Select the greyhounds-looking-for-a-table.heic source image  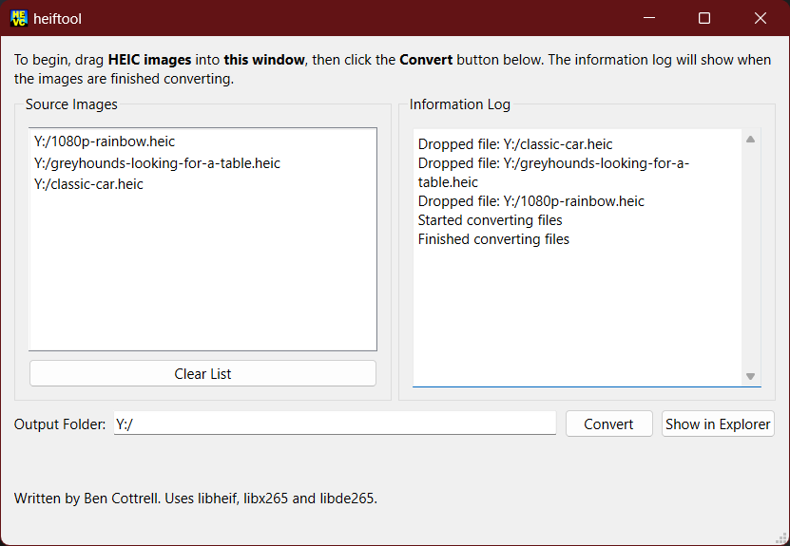click(x=157, y=163)
